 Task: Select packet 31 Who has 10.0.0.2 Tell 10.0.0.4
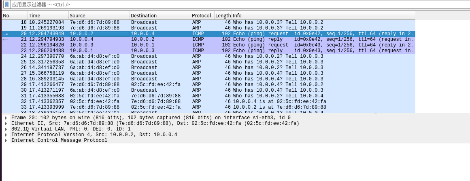click(x=208, y=96)
